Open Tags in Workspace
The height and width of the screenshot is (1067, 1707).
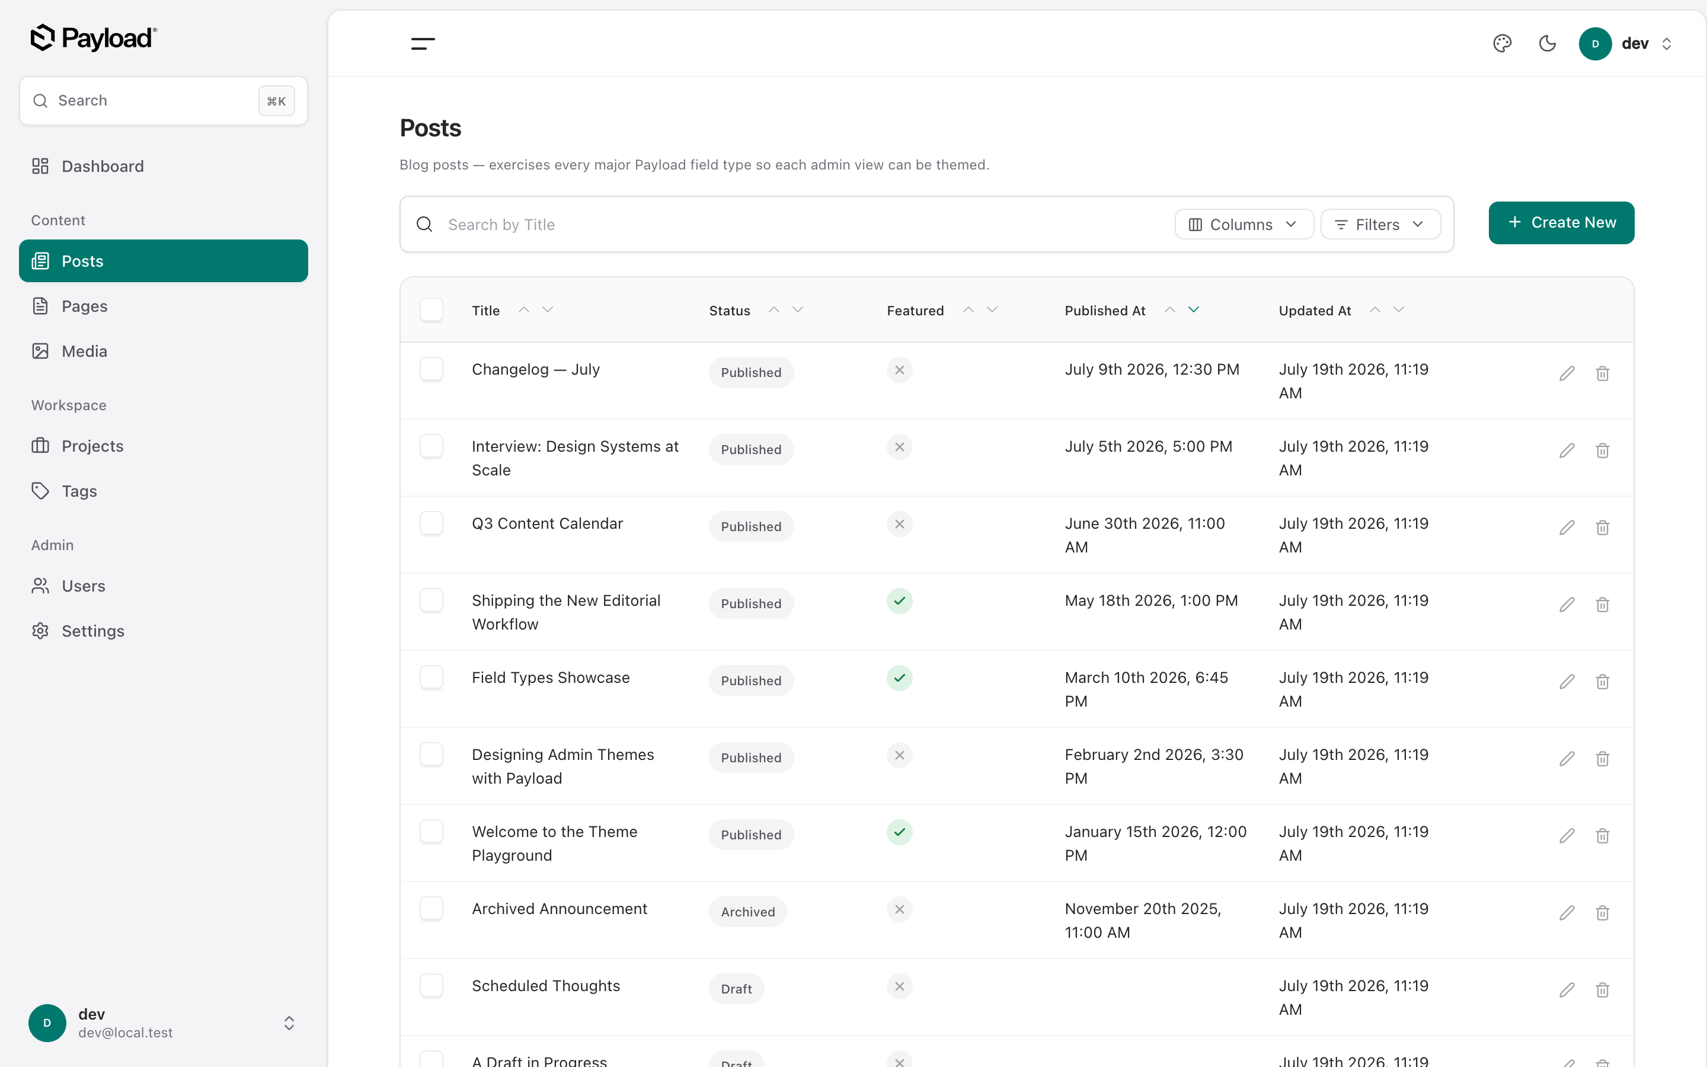pyautogui.click(x=164, y=491)
